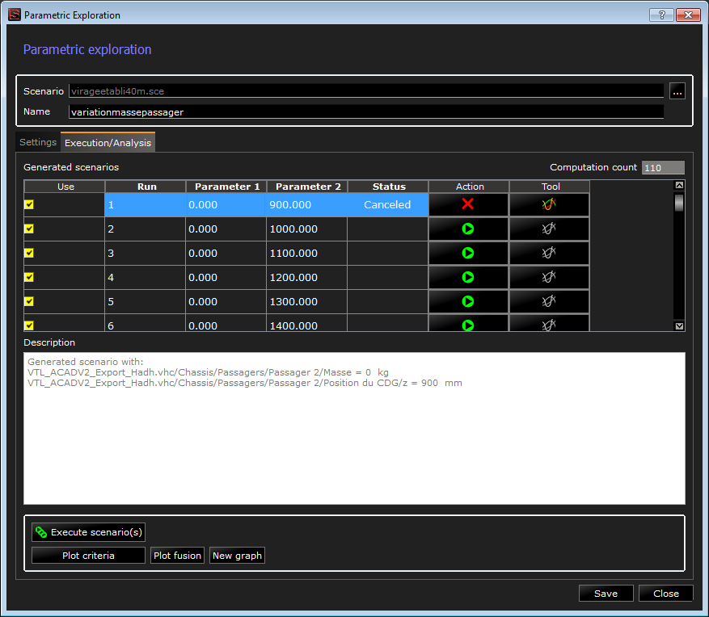Sort table by Parameter 2 column header
This screenshot has width=709, height=617.
306,187
